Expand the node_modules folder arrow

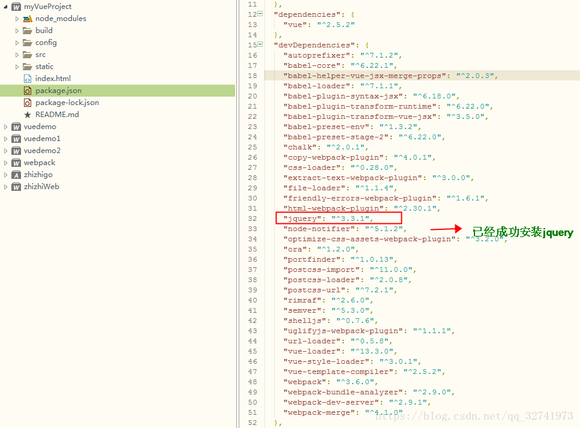point(17,19)
